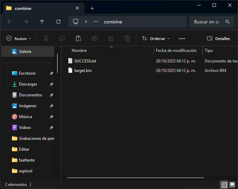
Task: Select the target.bin file
Action: [83, 71]
